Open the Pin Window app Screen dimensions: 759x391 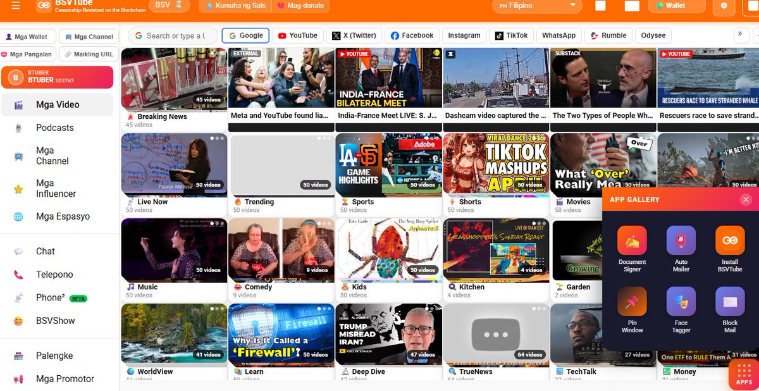pyautogui.click(x=632, y=301)
